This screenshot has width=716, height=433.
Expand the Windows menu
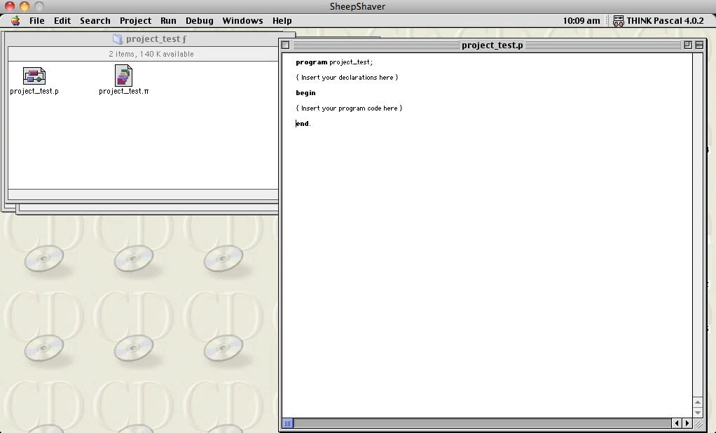[242, 20]
